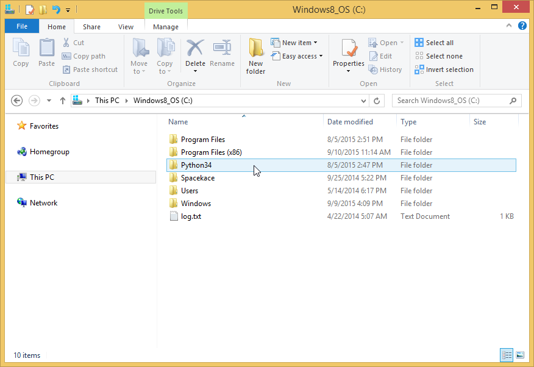Switch to the View ribbon tab
The height and width of the screenshot is (367, 534).
[126, 27]
